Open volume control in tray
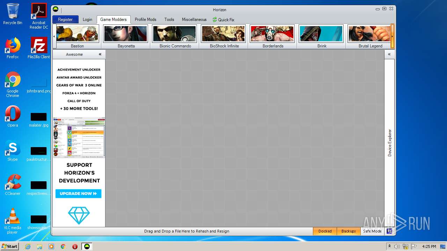This screenshot has width=447, height=251. (397, 246)
